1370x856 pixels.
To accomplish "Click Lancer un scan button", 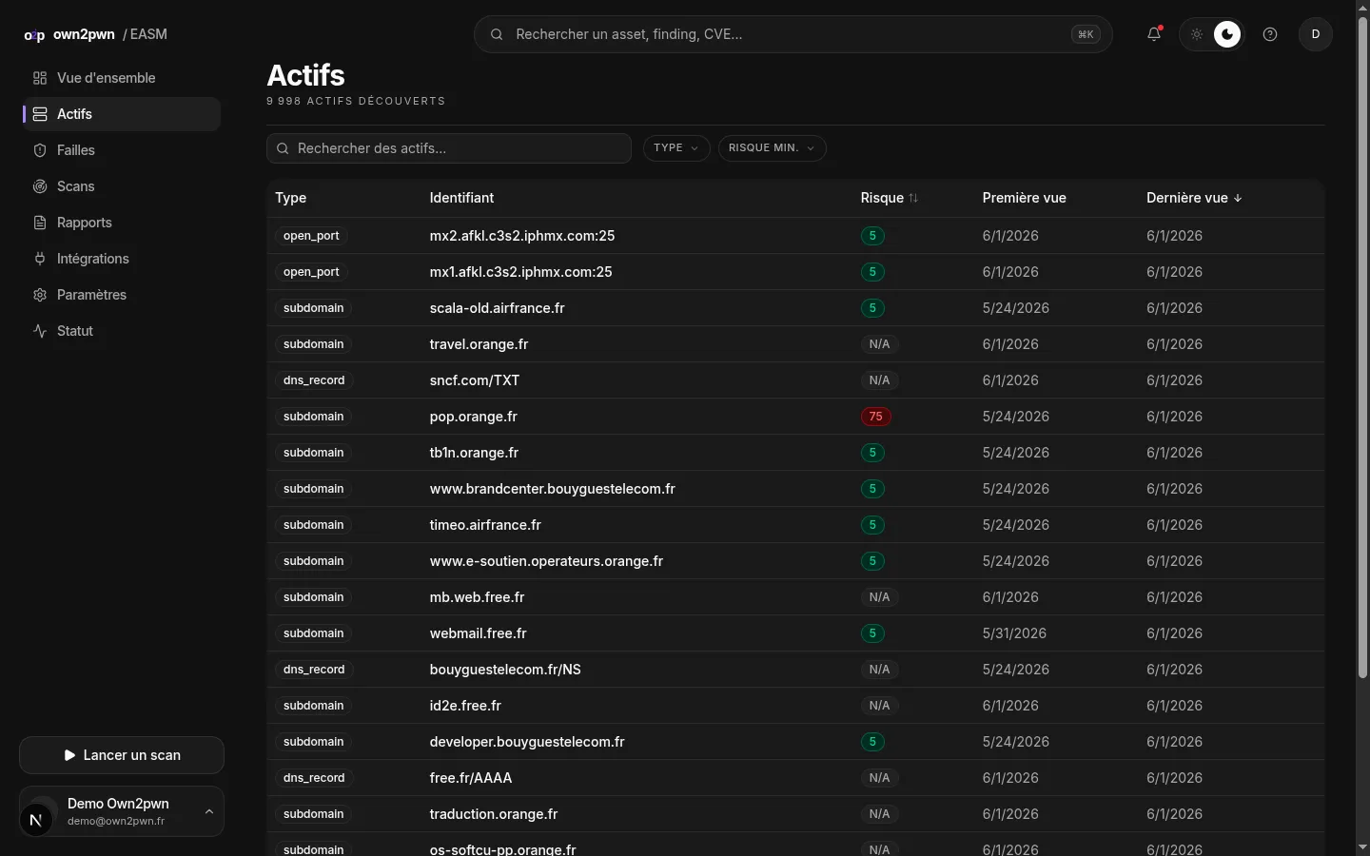I will pos(122,755).
